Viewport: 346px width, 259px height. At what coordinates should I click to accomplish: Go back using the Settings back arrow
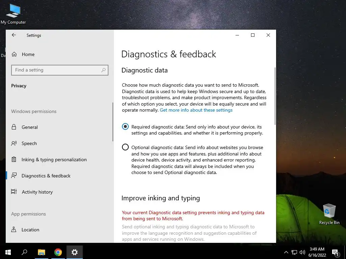click(x=14, y=35)
